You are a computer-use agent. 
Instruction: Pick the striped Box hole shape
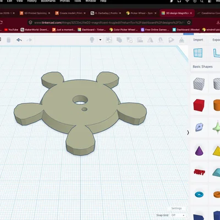click(x=199, y=84)
